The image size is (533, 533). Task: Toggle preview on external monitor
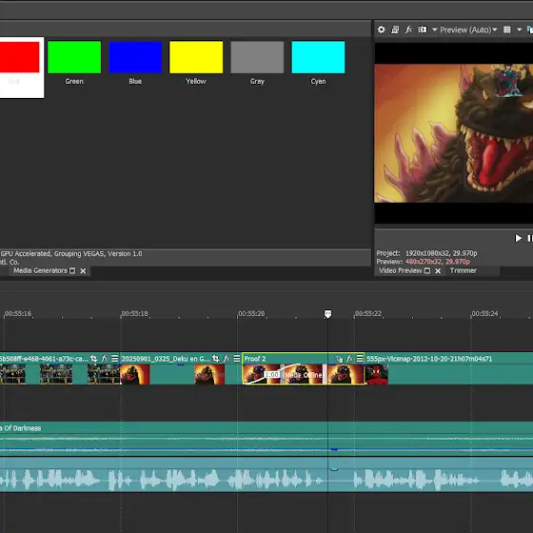395,30
